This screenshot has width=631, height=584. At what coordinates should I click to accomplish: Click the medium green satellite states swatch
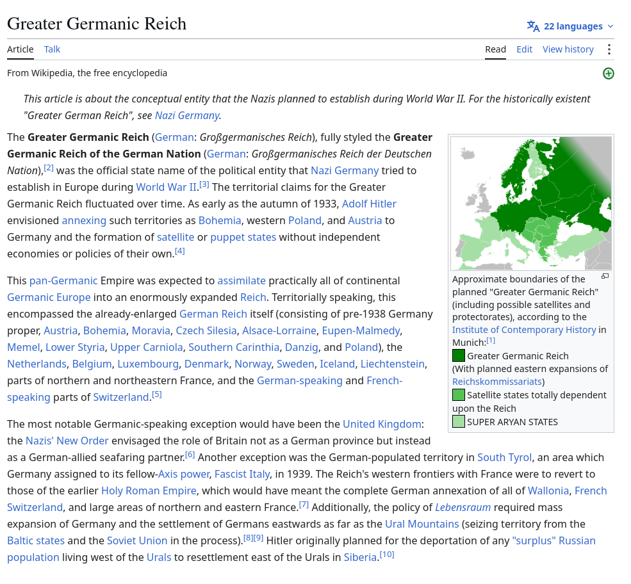[x=459, y=394]
